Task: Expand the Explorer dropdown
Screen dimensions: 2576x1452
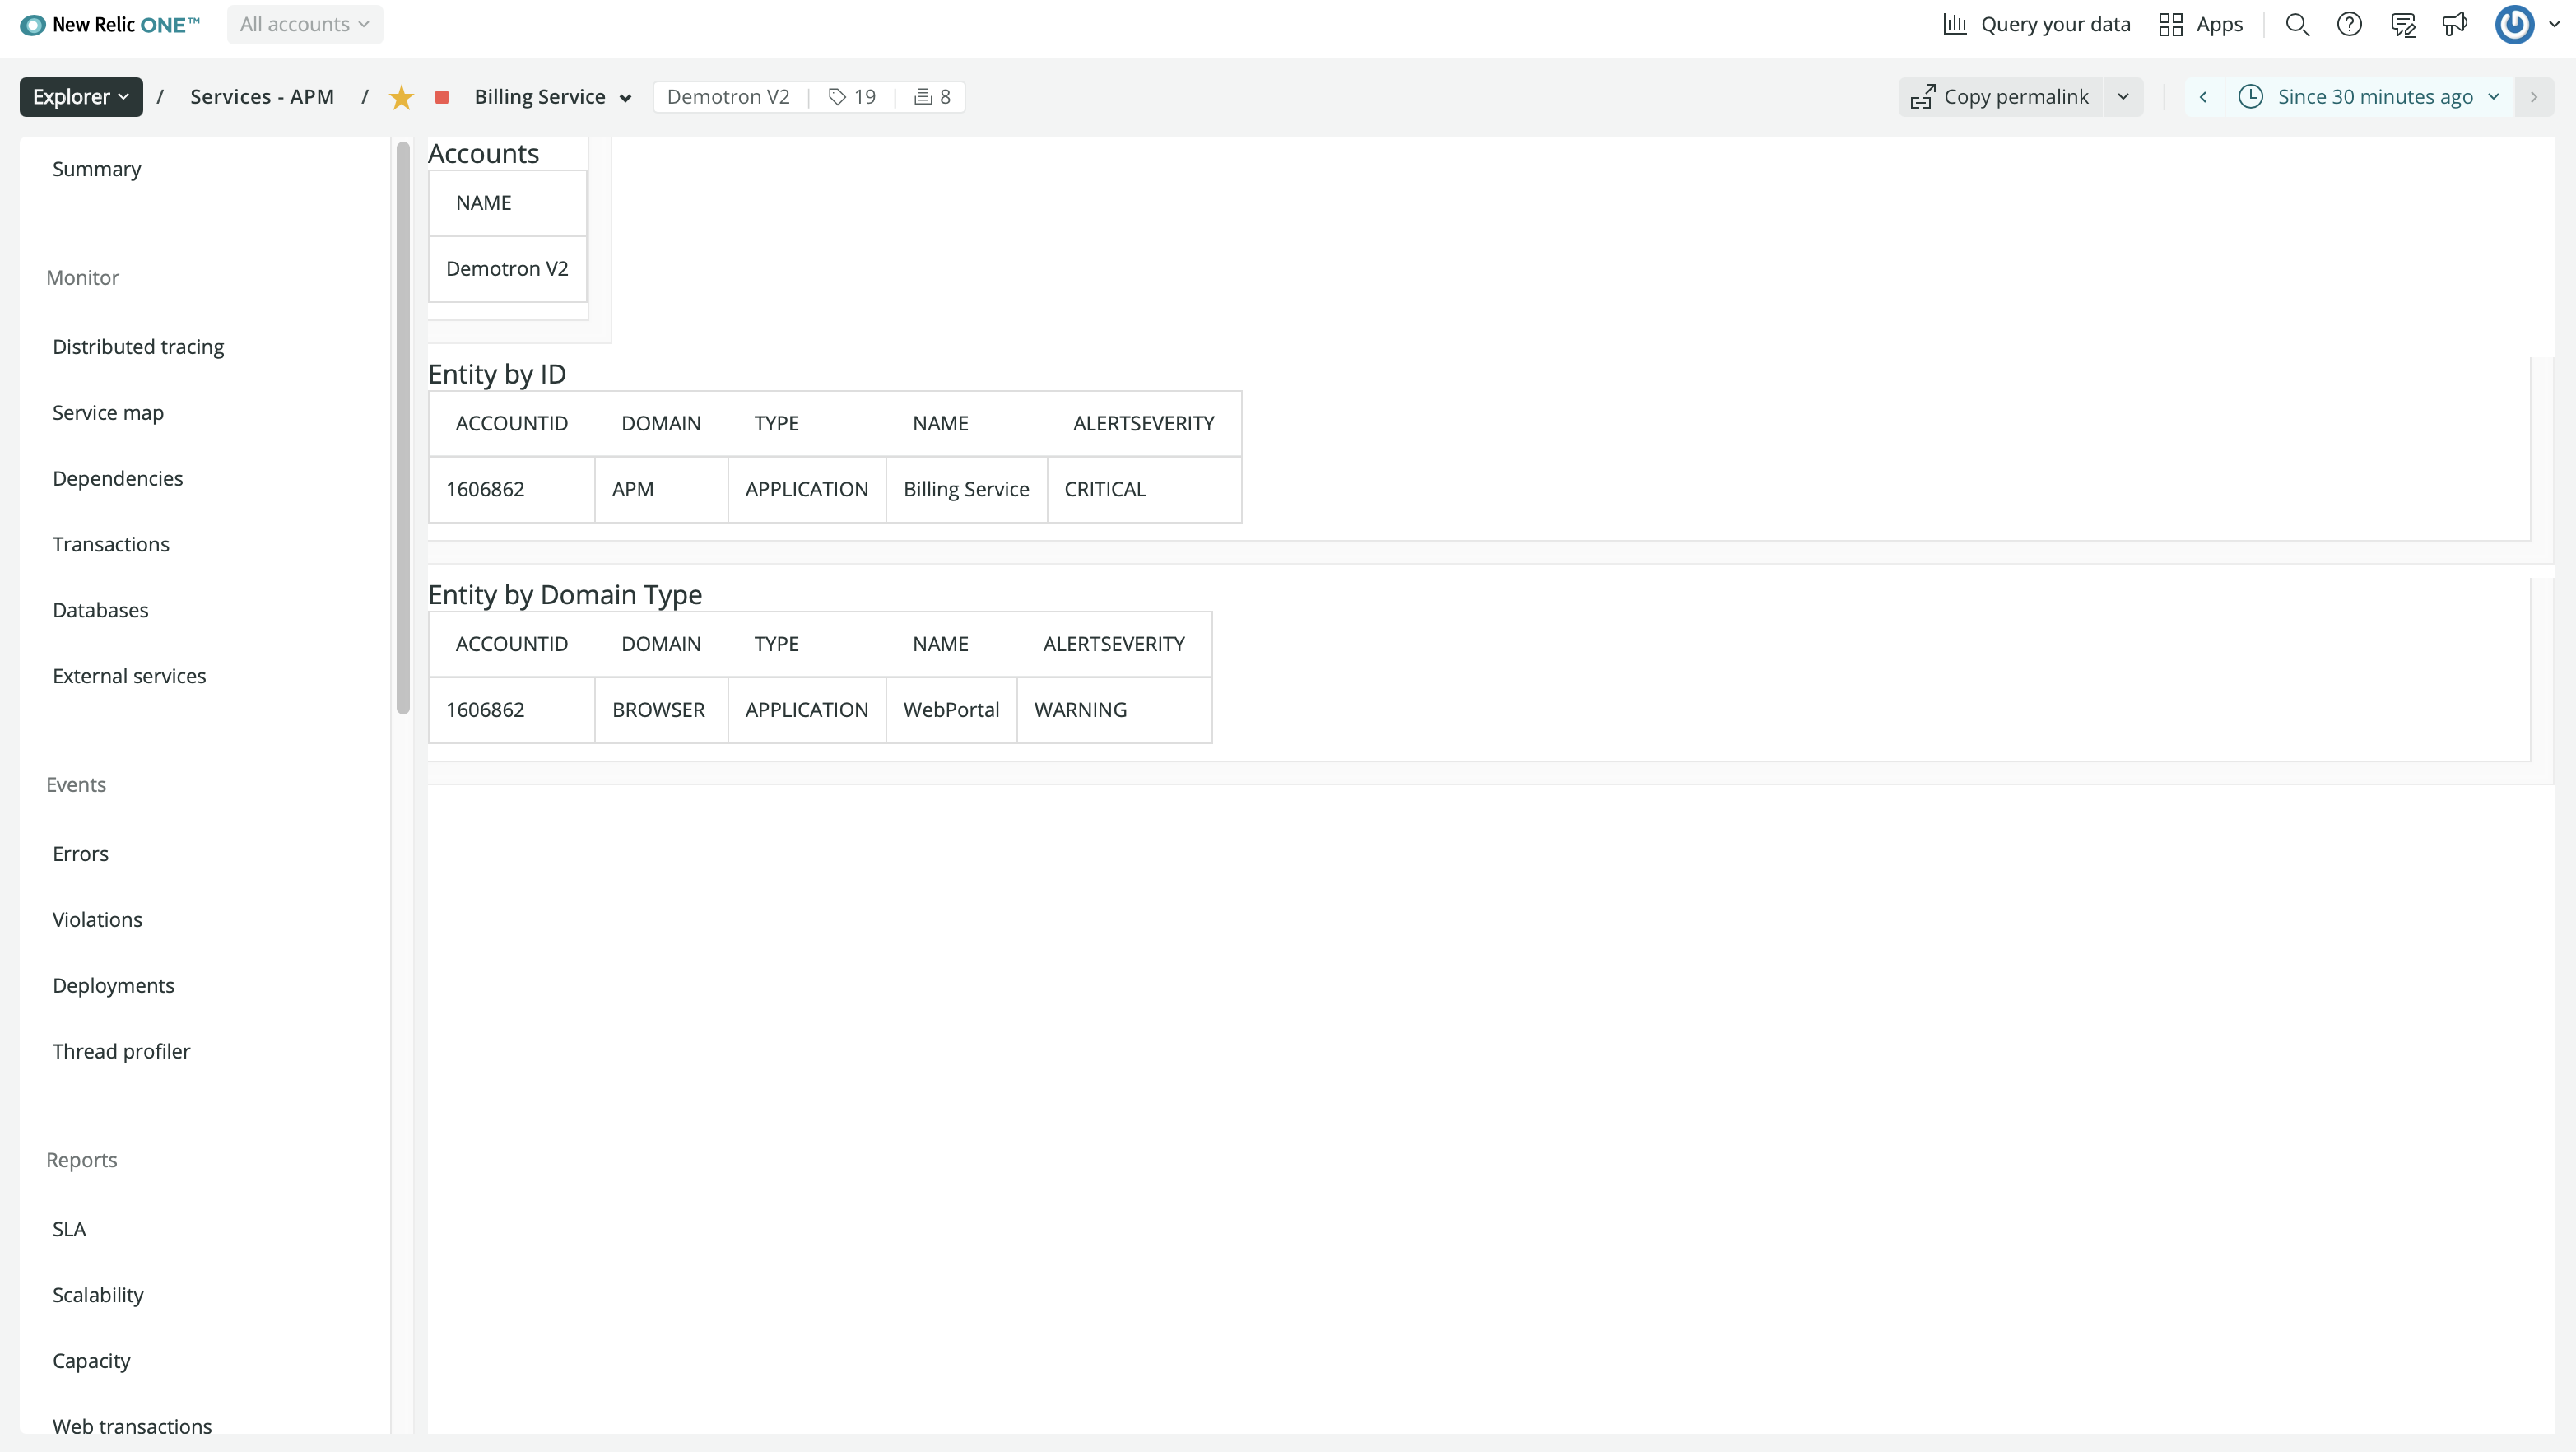Action: pos(81,97)
